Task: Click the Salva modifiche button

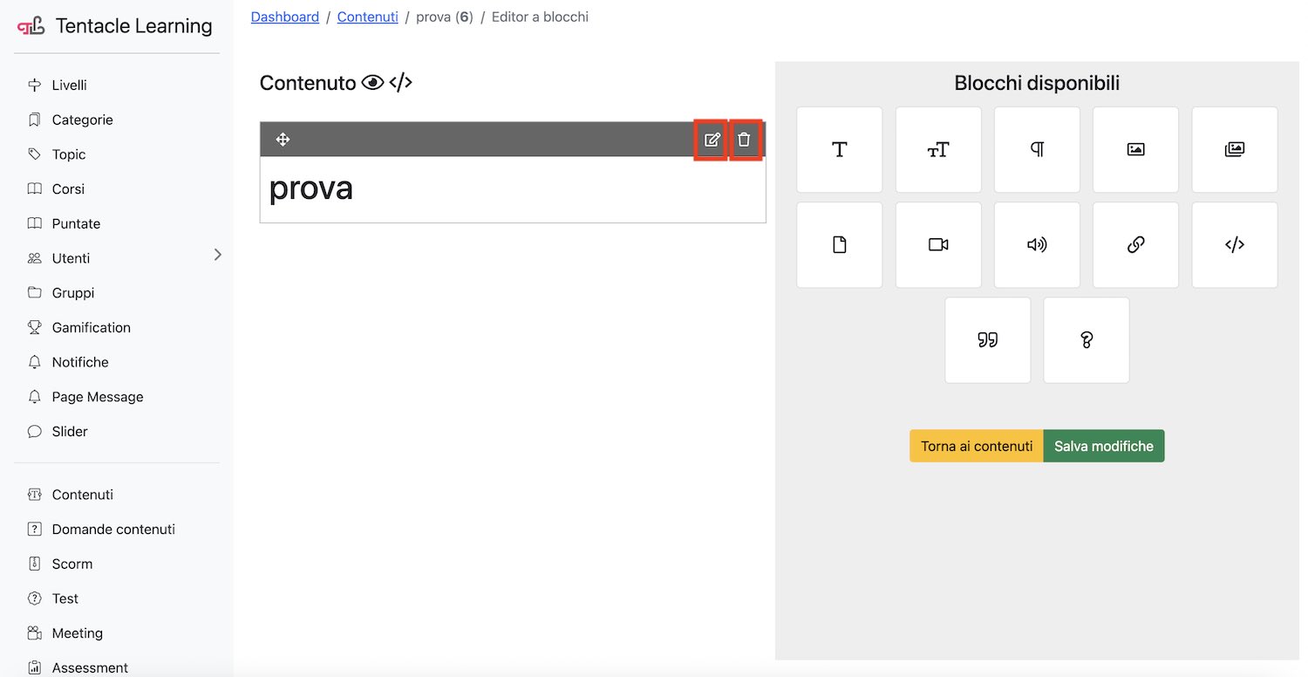Action: tap(1103, 446)
